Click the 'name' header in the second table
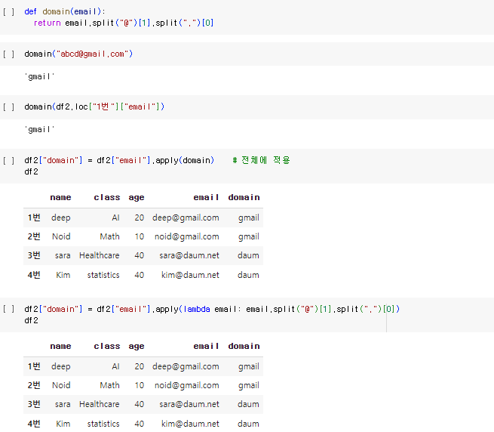The width and height of the screenshot is (494, 432). (60, 346)
